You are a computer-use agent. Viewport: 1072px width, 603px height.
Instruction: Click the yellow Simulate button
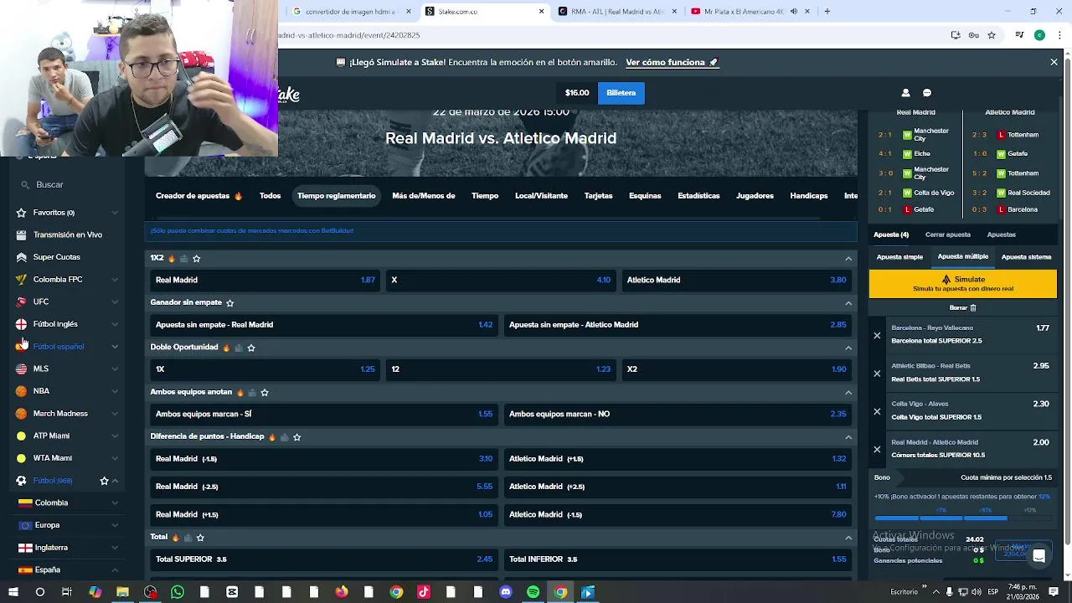pos(963,284)
